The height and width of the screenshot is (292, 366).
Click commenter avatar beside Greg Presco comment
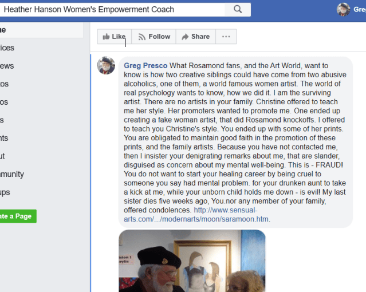pyautogui.click(x=106, y=65)
